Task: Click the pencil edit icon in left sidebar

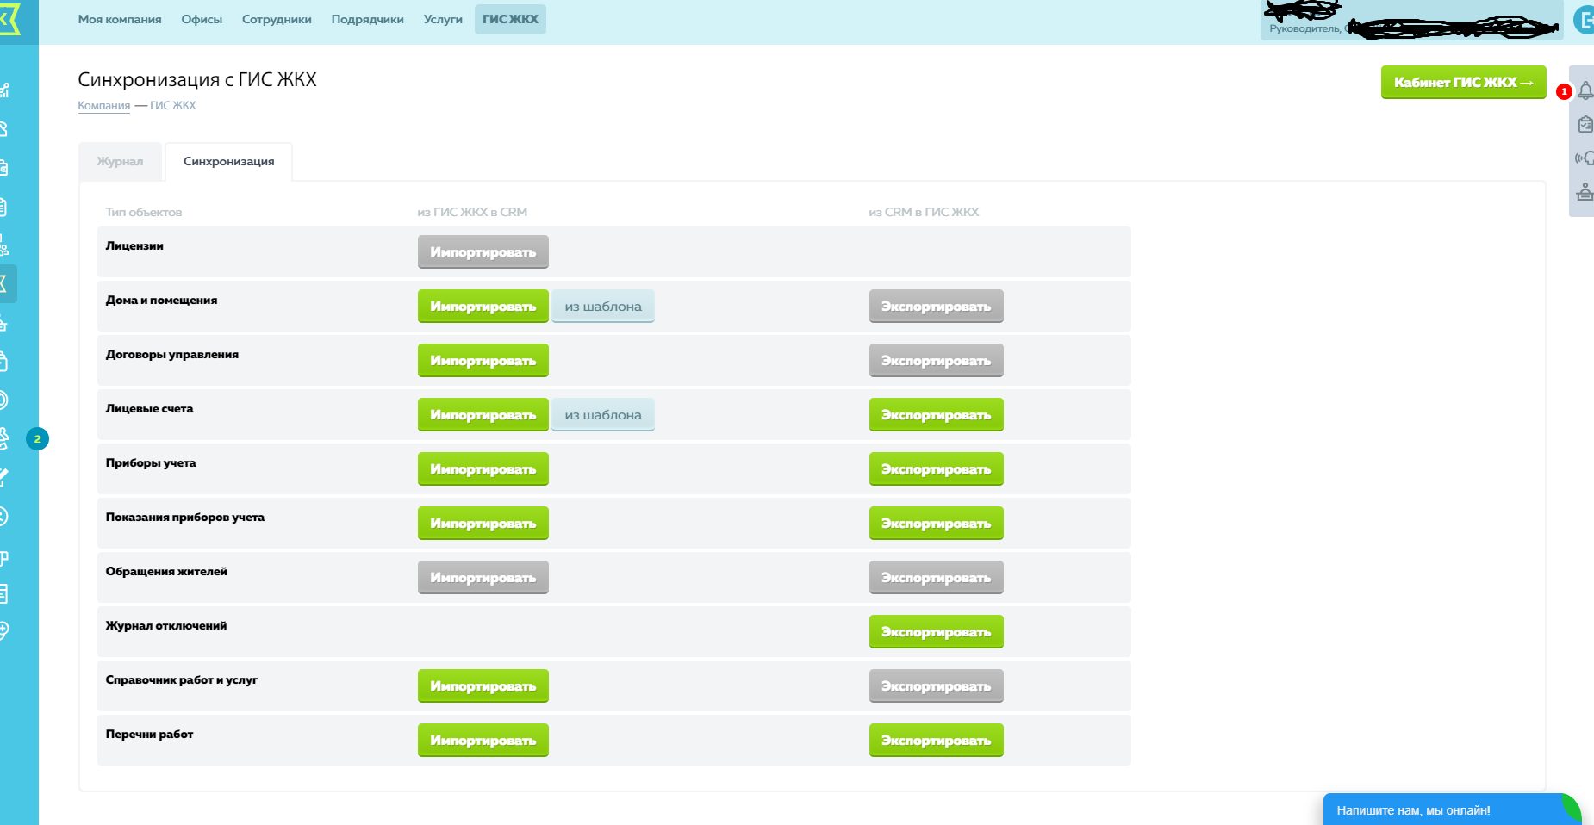Action: [x=4, y=477]
